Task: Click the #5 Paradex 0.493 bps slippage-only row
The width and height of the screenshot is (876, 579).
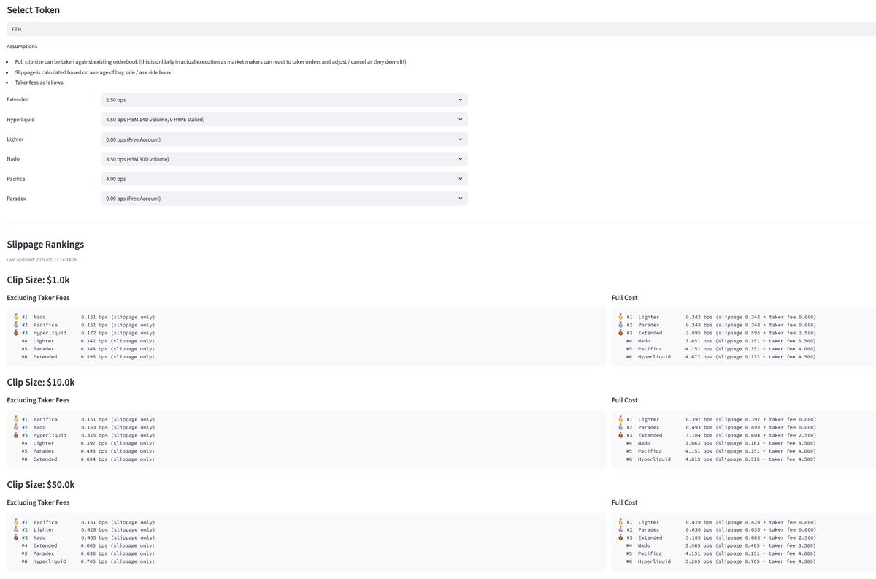Action: click(x=88, y=451)
